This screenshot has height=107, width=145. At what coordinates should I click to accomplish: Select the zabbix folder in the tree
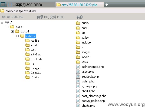(31, 36)
